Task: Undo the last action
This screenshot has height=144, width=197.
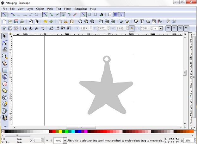Action: tap(45, 21)
